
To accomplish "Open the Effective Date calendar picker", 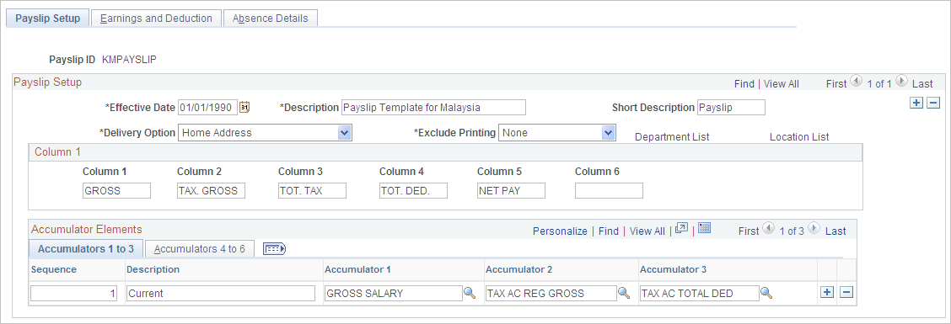I will [244, 107].
